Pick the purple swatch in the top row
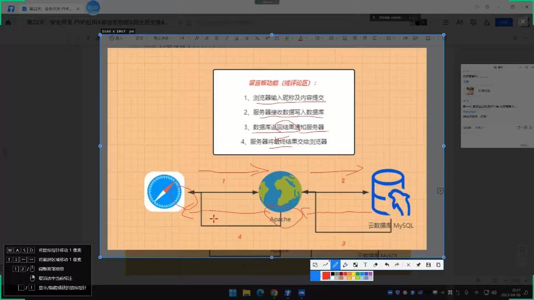Viewport: 534px width, 300px height. tap(370, 274)
